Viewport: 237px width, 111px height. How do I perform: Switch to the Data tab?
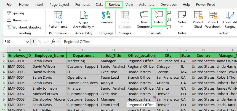pyautogui.click(x=99, y=5)
